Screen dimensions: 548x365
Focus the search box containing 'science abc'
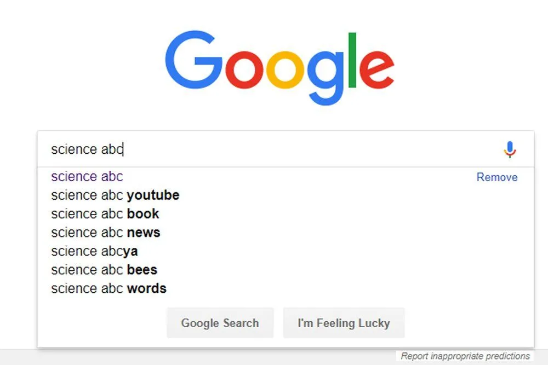click(274, 149)
